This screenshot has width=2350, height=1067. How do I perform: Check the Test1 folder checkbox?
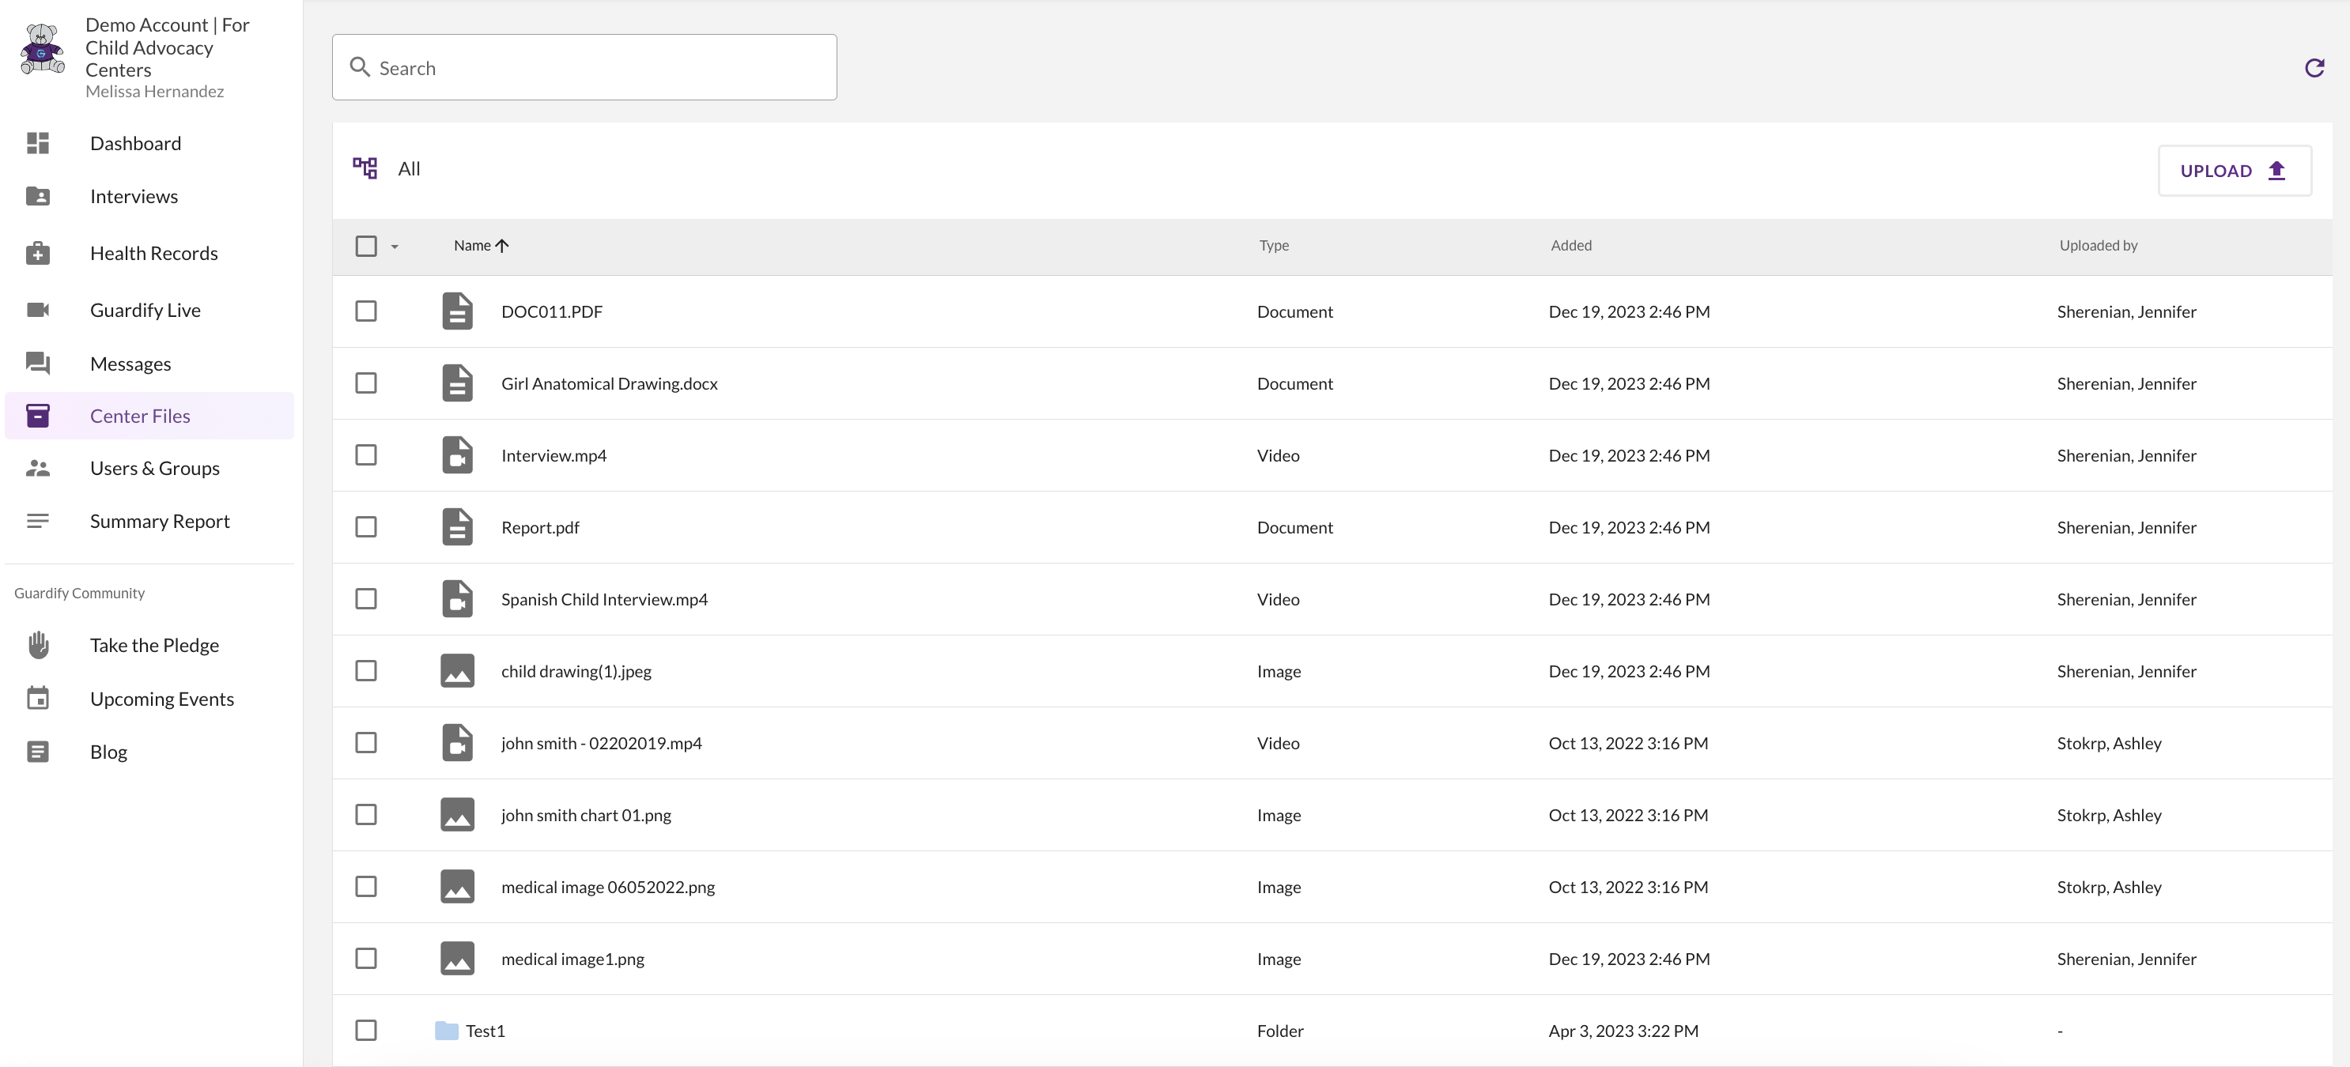point(366,1031)
